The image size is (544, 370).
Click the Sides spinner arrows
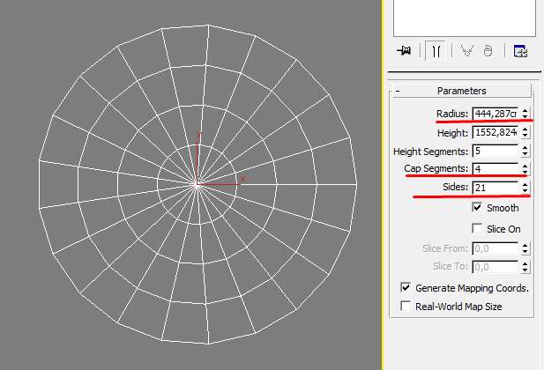(x=525, y=188)
